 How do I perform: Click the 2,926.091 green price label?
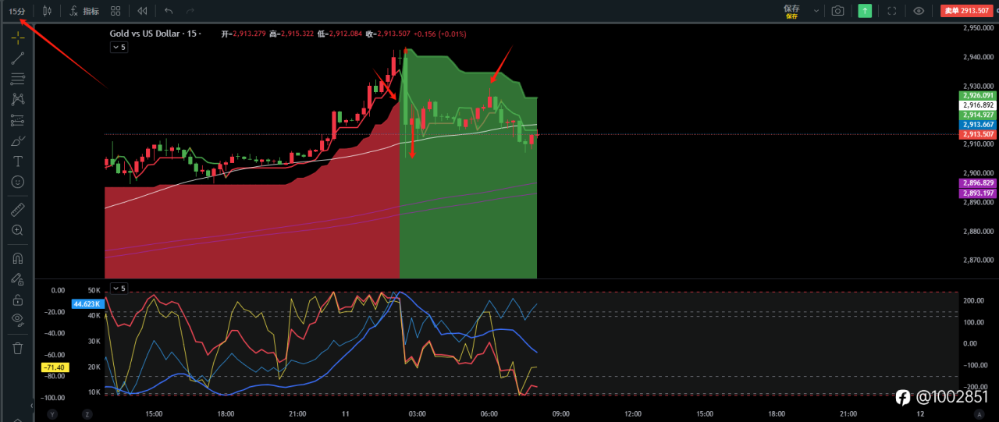tap(976, 95)
